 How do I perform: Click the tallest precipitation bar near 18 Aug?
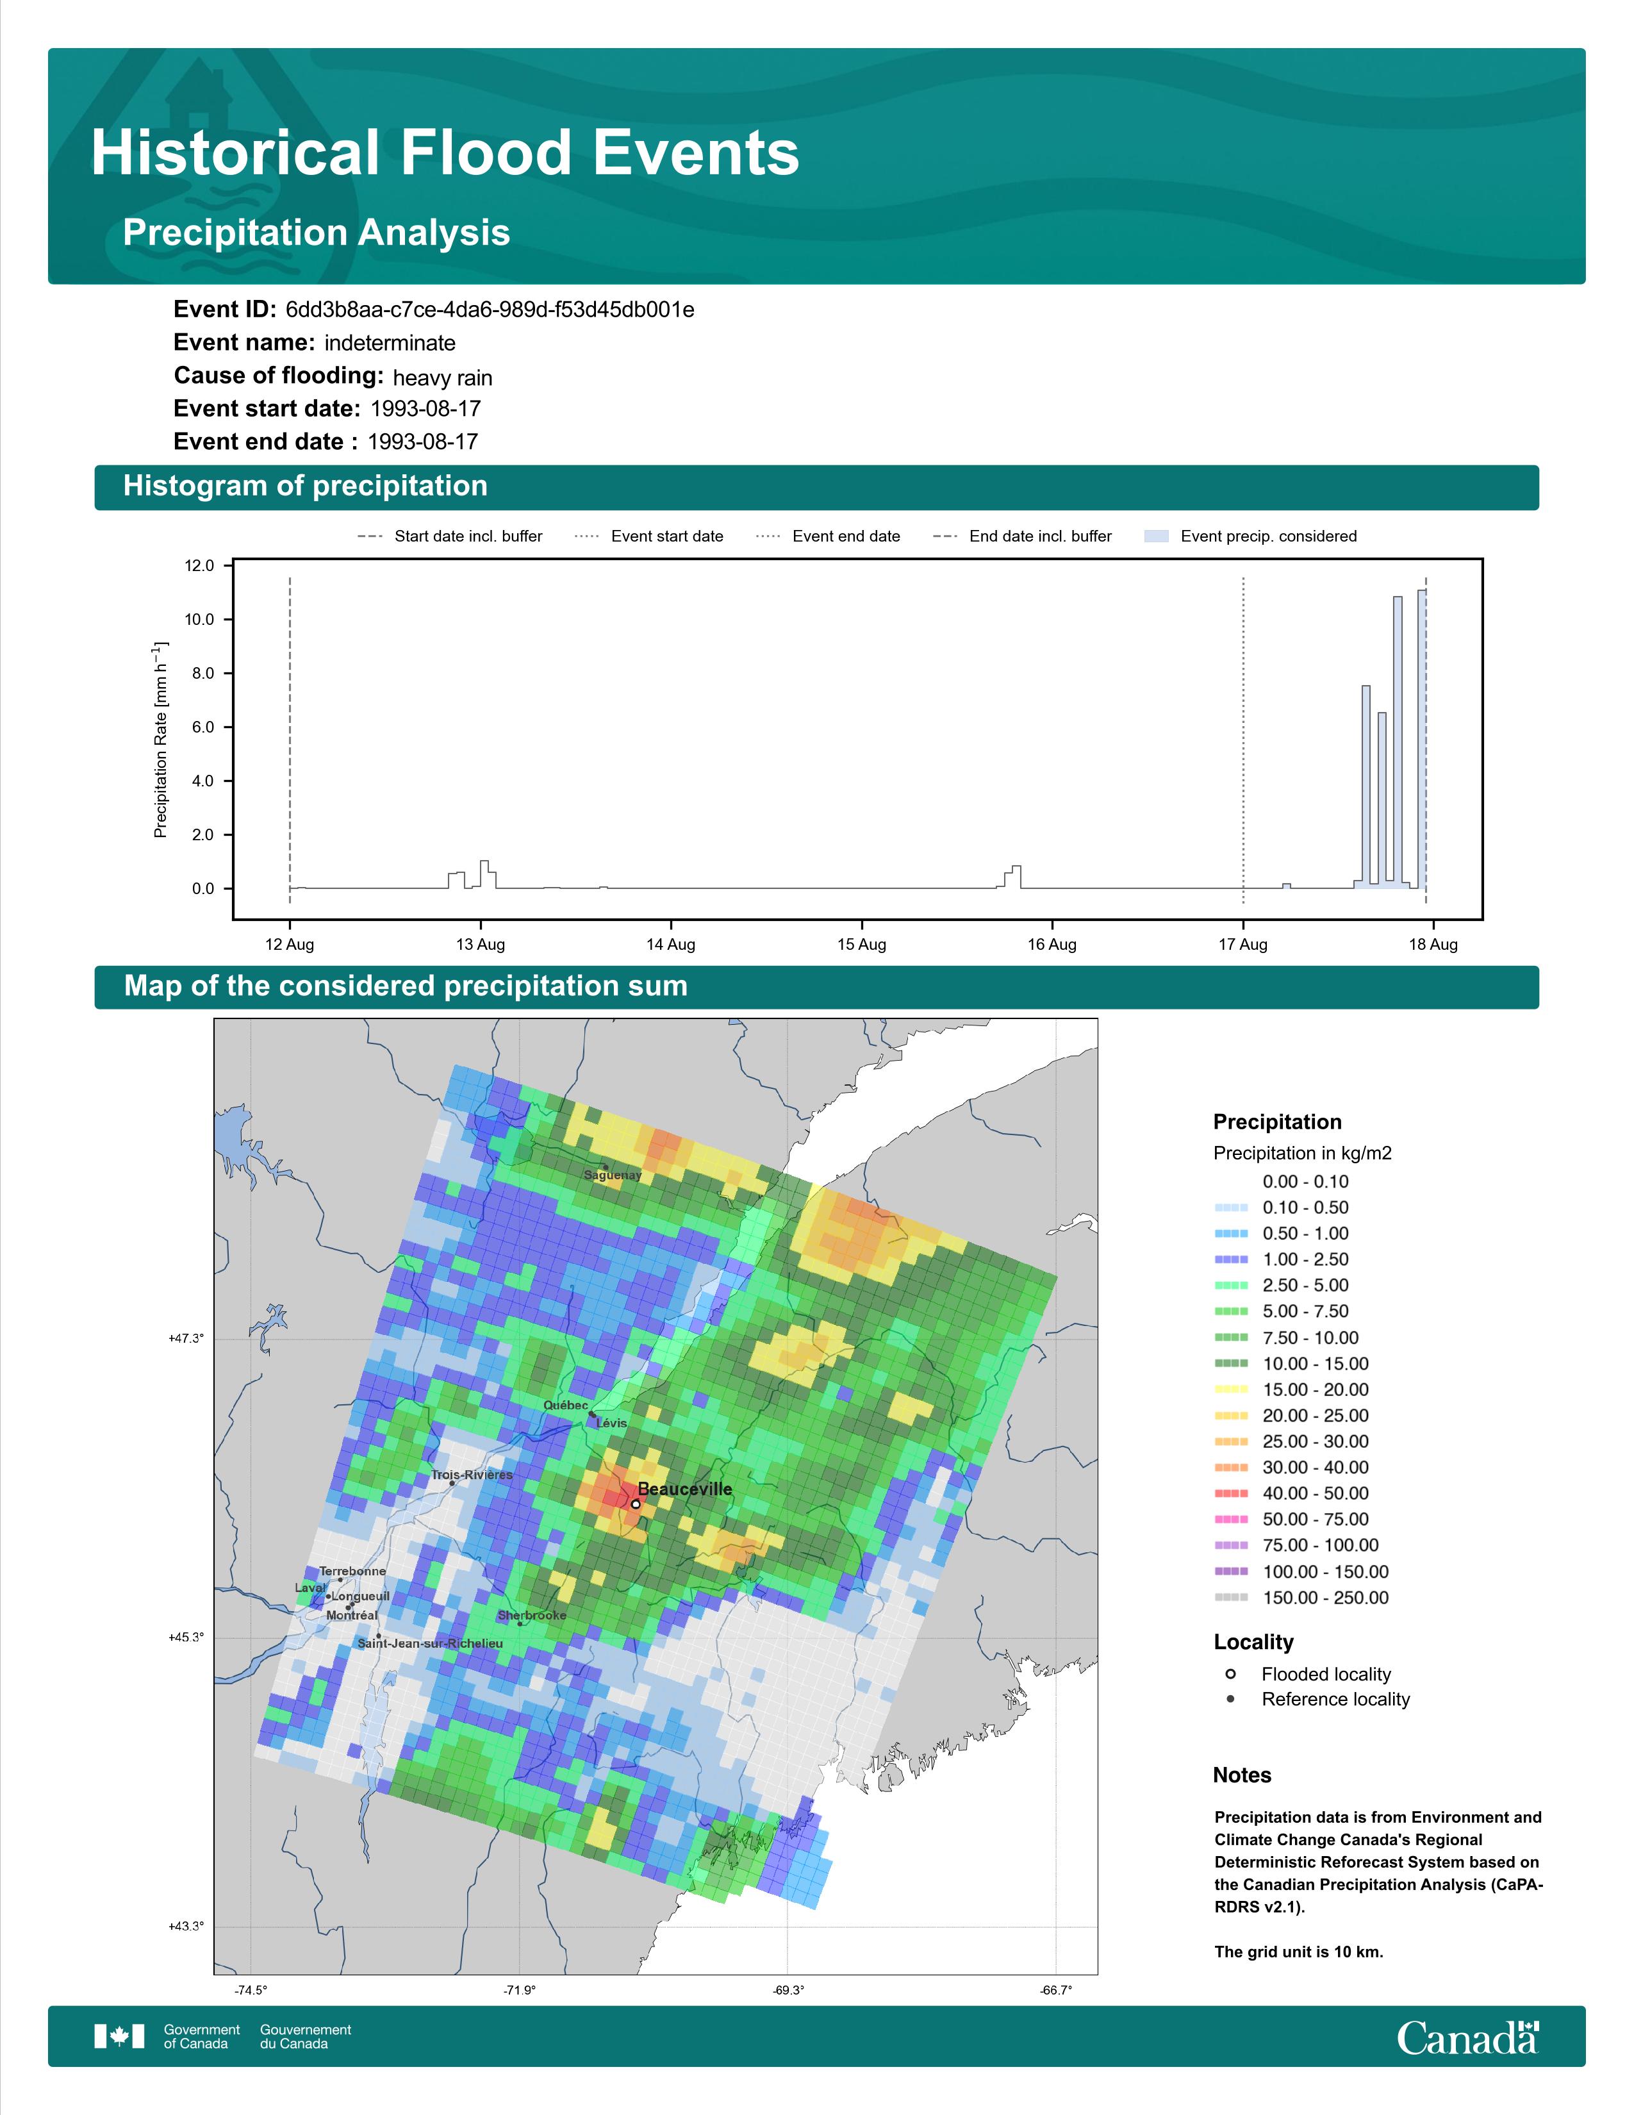(1421, 739)
